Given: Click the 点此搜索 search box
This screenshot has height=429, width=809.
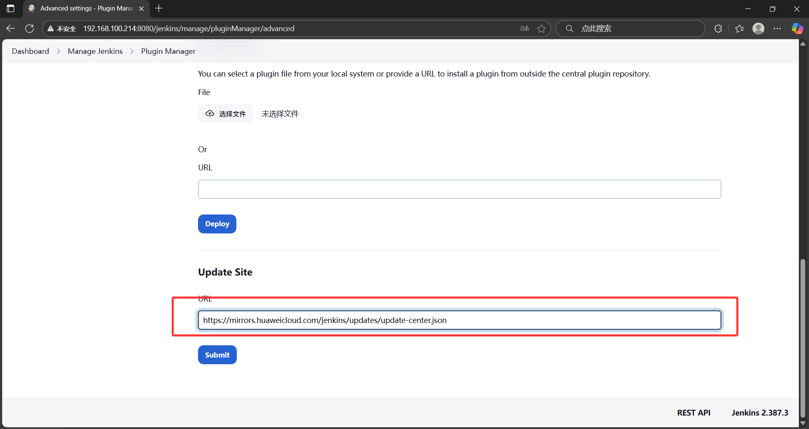Looking at the screenshot, I should 631,29.
